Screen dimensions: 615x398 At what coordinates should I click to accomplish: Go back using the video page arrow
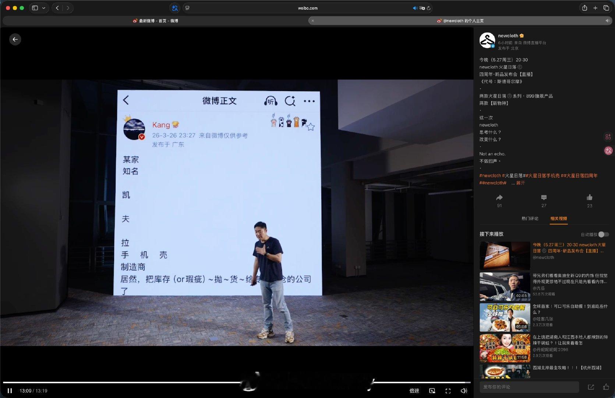[15, 39]
